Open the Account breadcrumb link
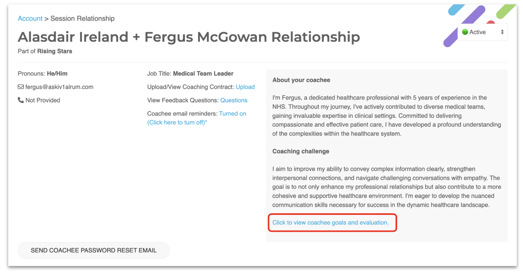The width and height of the screenshot is (523, 276). click(x=30, y=18)
